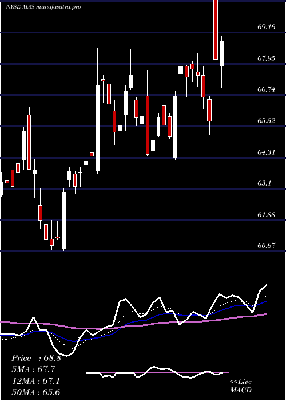Click the 66.74 price axis label
Screen dimensions: 286x401
(x=267, y=89)
